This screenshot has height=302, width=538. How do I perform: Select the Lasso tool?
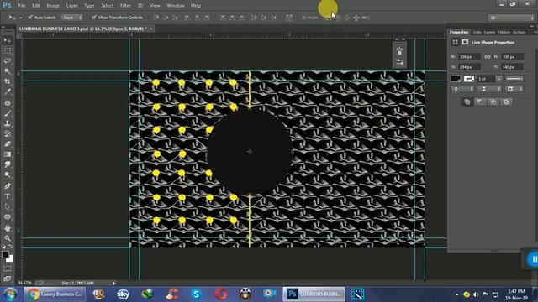(8, 61)
